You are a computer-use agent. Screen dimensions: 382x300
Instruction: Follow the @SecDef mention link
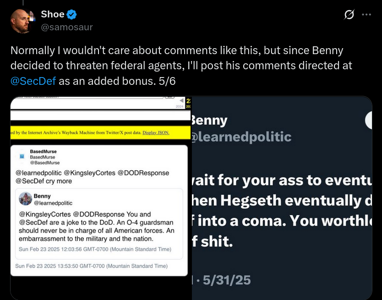(x=33, y=81)
